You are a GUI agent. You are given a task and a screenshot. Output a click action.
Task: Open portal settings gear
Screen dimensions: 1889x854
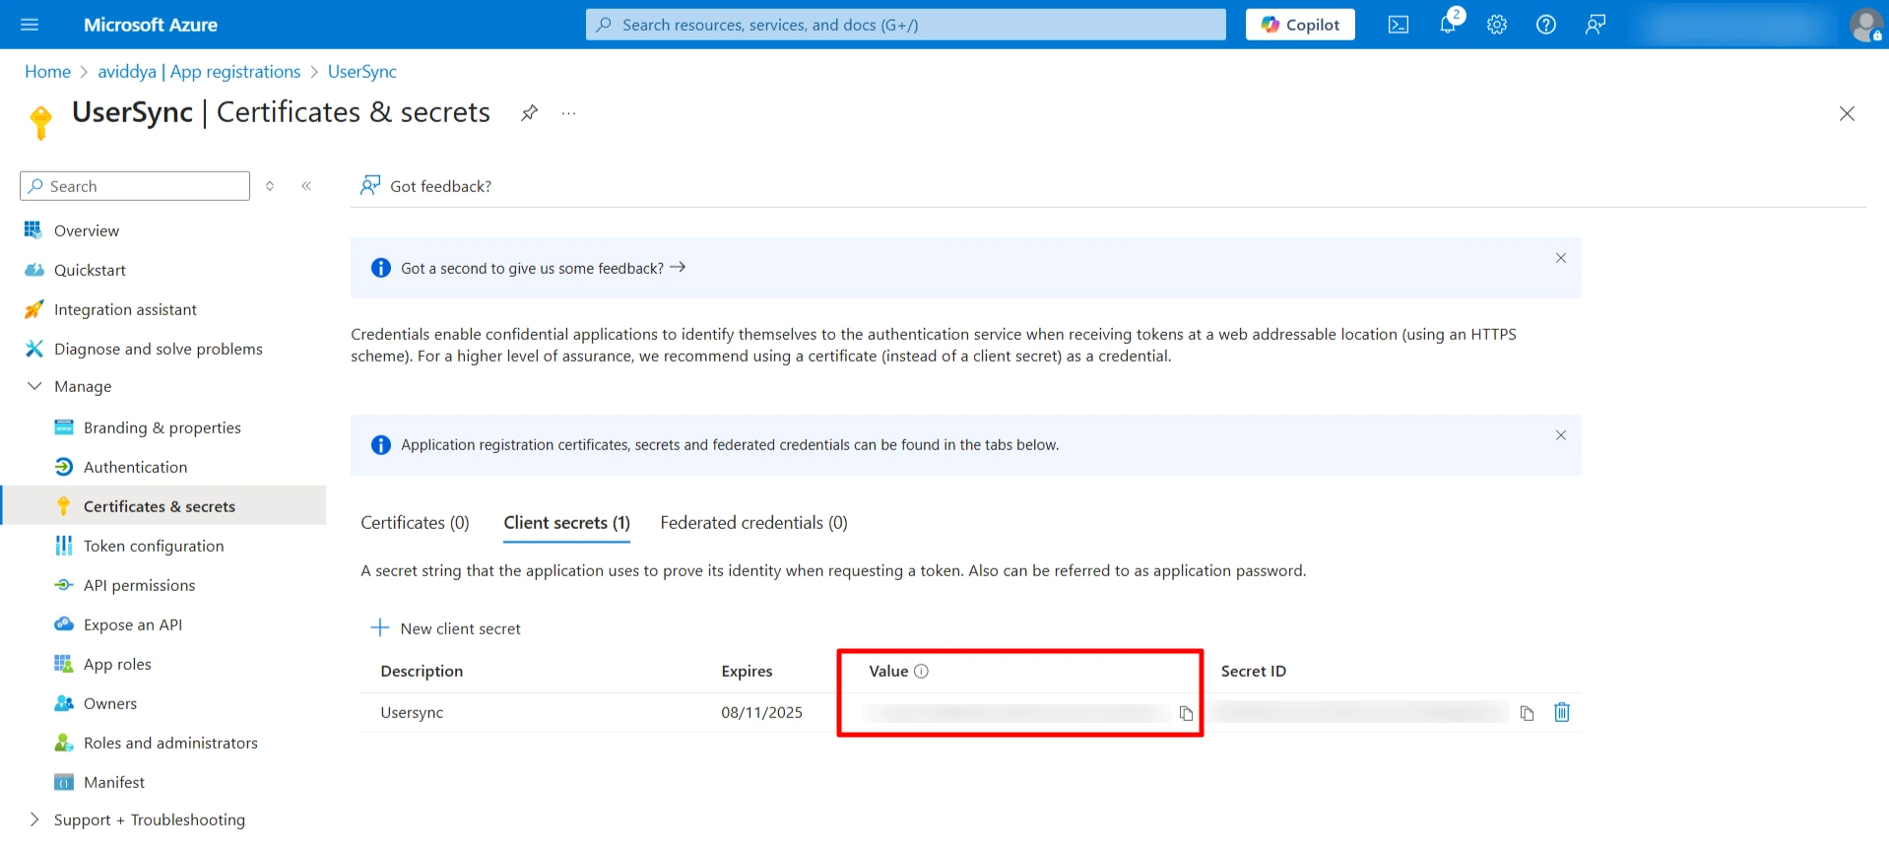pyautogui.click(x=1497, y=25)
